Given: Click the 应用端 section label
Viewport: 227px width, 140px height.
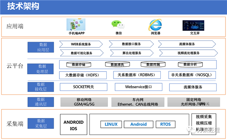Looking at the screenshot, I should point(15,26).
